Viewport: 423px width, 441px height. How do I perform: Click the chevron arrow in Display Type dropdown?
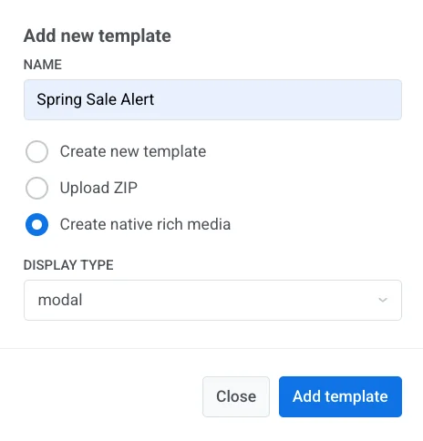point(383,300)
